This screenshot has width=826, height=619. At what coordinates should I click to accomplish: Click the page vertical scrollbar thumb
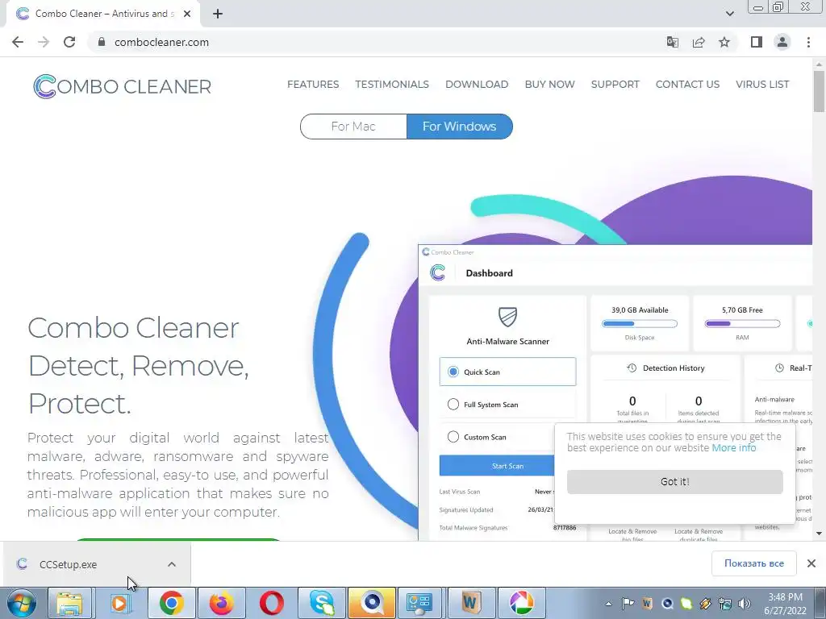(x=819, y=92)
